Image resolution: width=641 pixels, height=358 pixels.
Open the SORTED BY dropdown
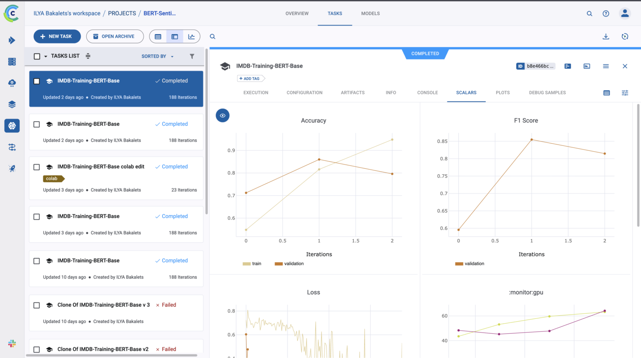[x=157, y=56]
